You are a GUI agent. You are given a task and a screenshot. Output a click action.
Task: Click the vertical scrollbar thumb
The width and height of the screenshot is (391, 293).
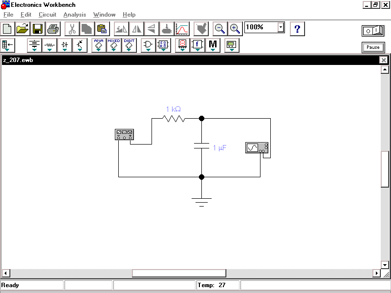click(x=385, y=168)
